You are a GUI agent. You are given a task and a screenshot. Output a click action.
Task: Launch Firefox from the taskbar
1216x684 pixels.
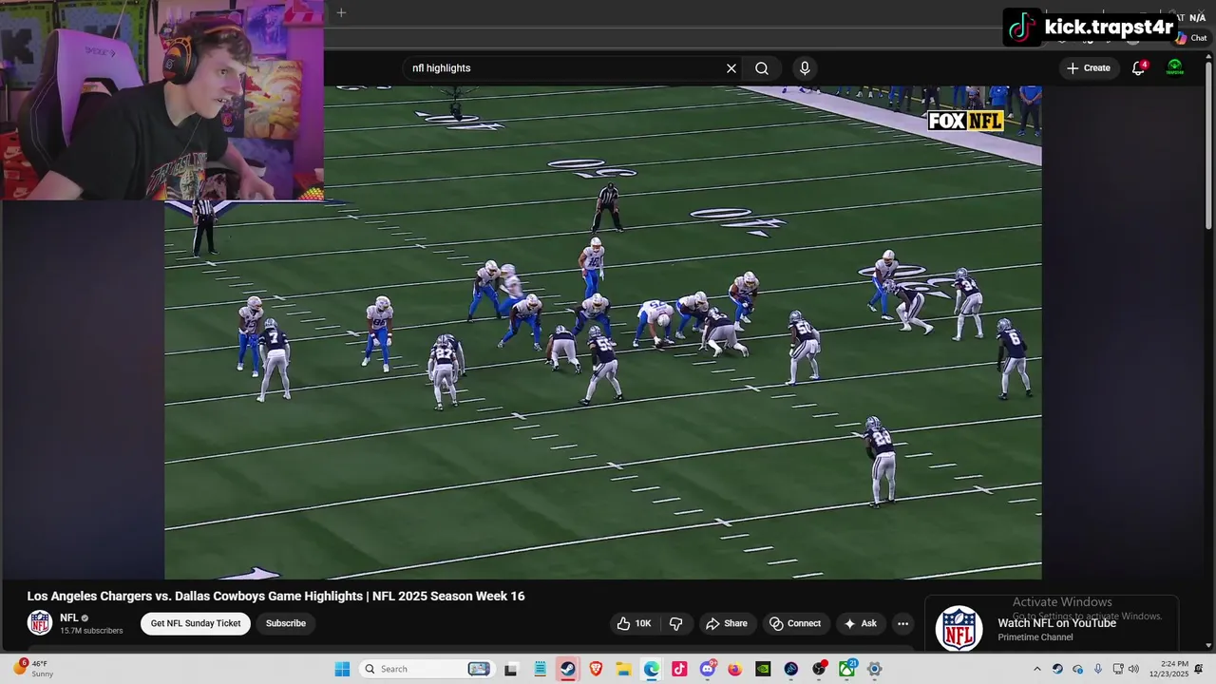pyautogui.click(x=735, y=669)
